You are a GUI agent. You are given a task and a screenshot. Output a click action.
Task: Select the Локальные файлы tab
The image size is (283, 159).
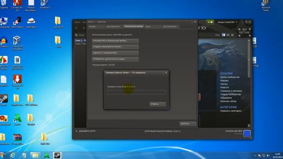134,26
